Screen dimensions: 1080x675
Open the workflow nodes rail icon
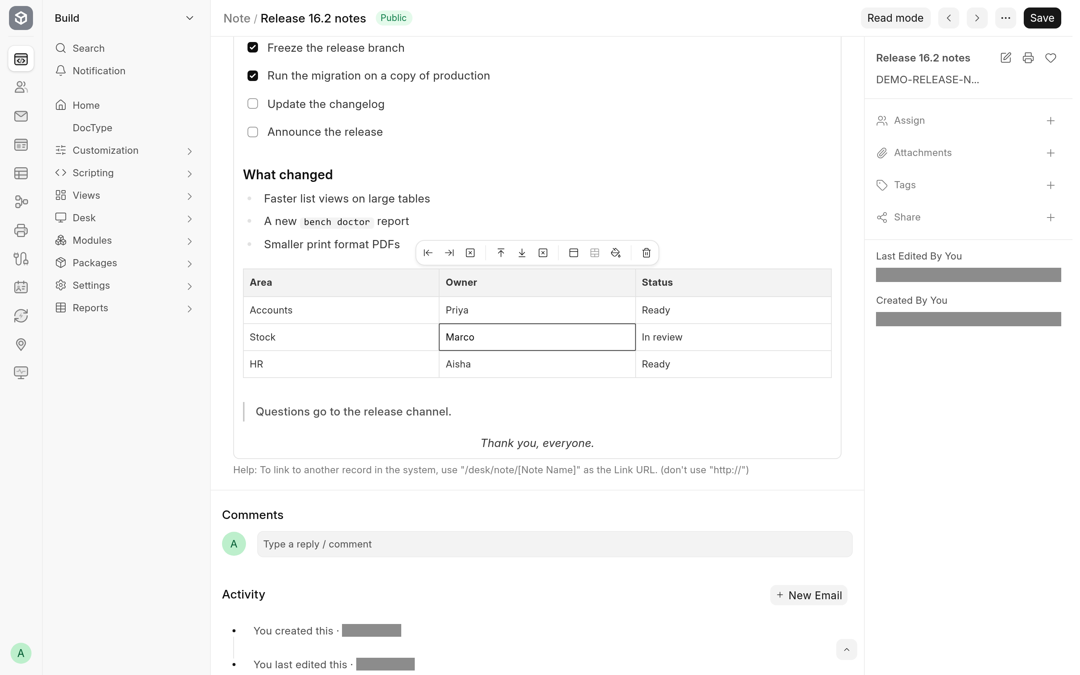coord(21,202)
